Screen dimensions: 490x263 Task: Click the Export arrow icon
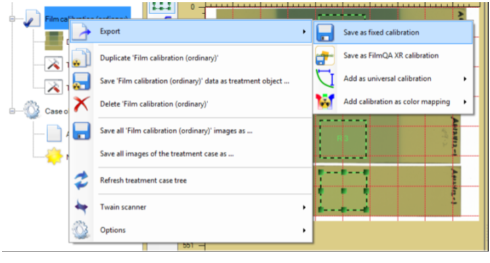click(81, 32)
